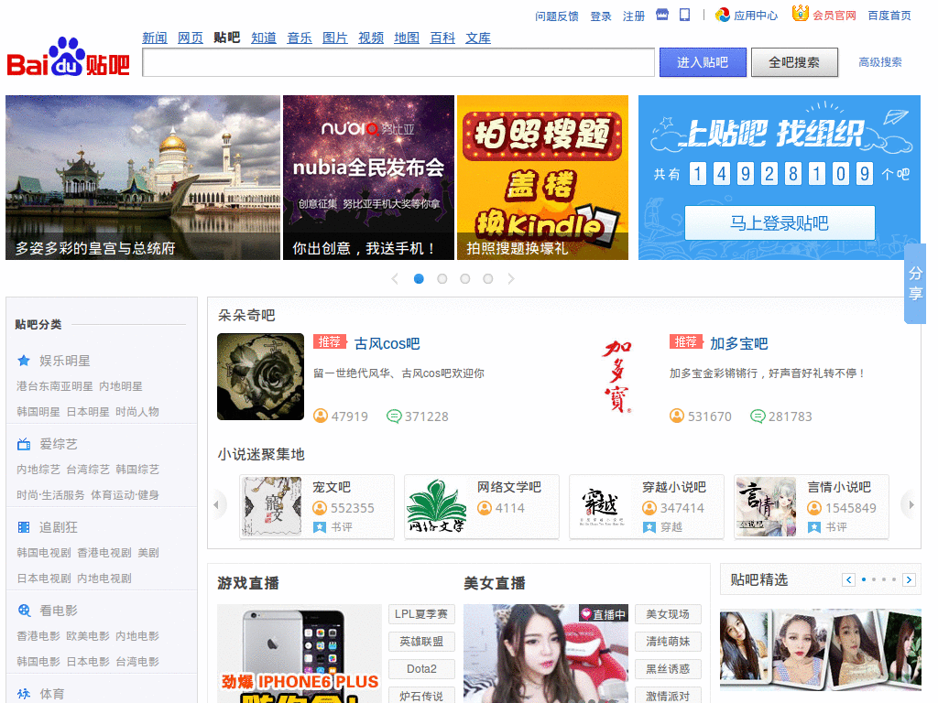Open the iPhone6 Plus game stream thumbnail
The height and width of the screenshot is (703, 938).
pos(300,654)
